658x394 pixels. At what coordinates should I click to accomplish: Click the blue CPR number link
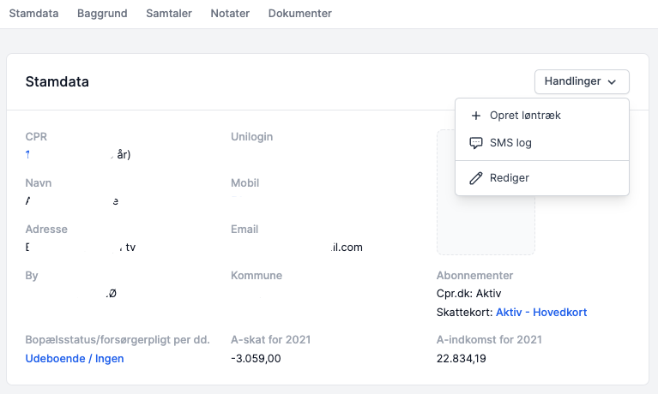click(27, 155)
